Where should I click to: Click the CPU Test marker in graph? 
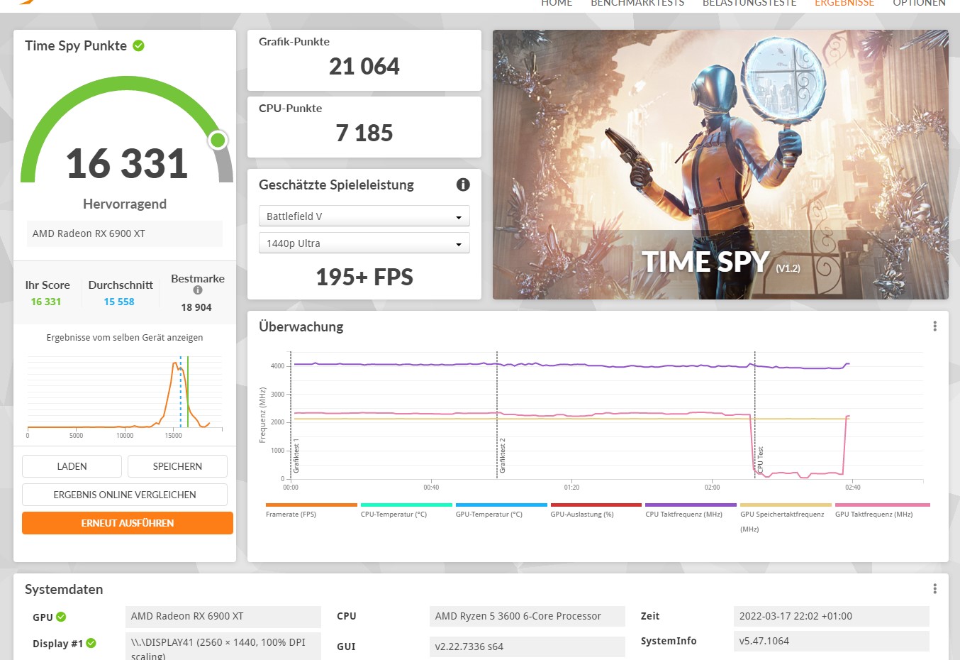[761, 459]
